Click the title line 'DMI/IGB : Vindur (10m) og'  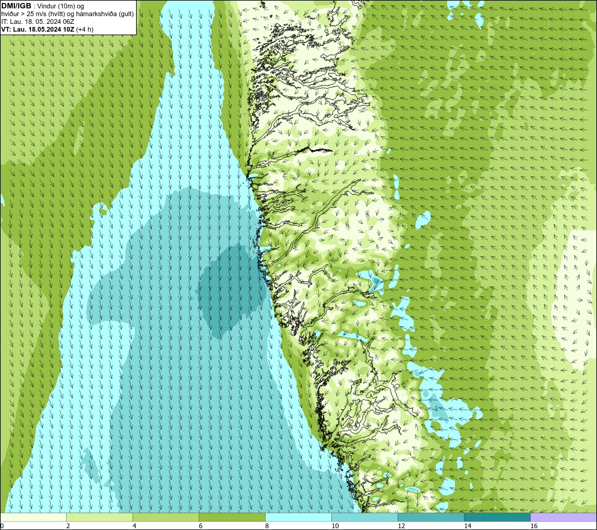[42, 6]
